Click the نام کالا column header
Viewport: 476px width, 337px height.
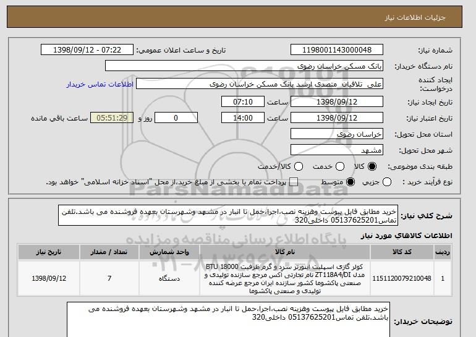click(285, 252)
